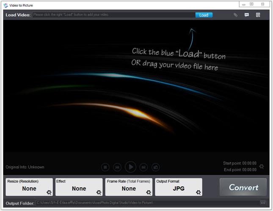Screen dimensions: 273x211
Task: Click the Output Folder path field
Action: point(148,203)
